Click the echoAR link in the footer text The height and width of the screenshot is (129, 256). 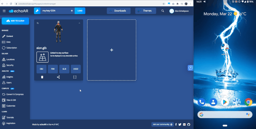pyautogui.click(x=43, y=125)
